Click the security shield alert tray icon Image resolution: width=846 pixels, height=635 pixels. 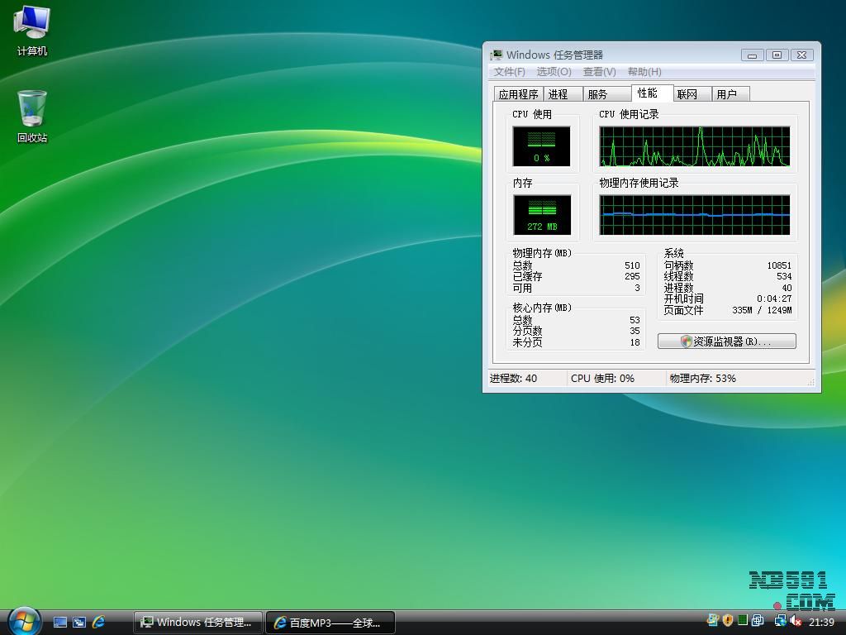click(x=727, y=621)
